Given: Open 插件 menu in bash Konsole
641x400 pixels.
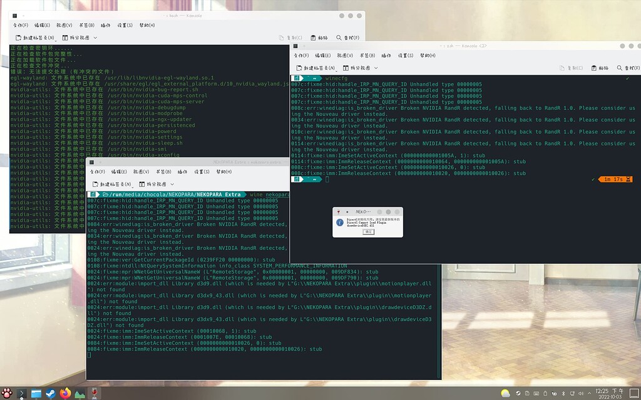Looking at the screenshot, I should point(105,25).
